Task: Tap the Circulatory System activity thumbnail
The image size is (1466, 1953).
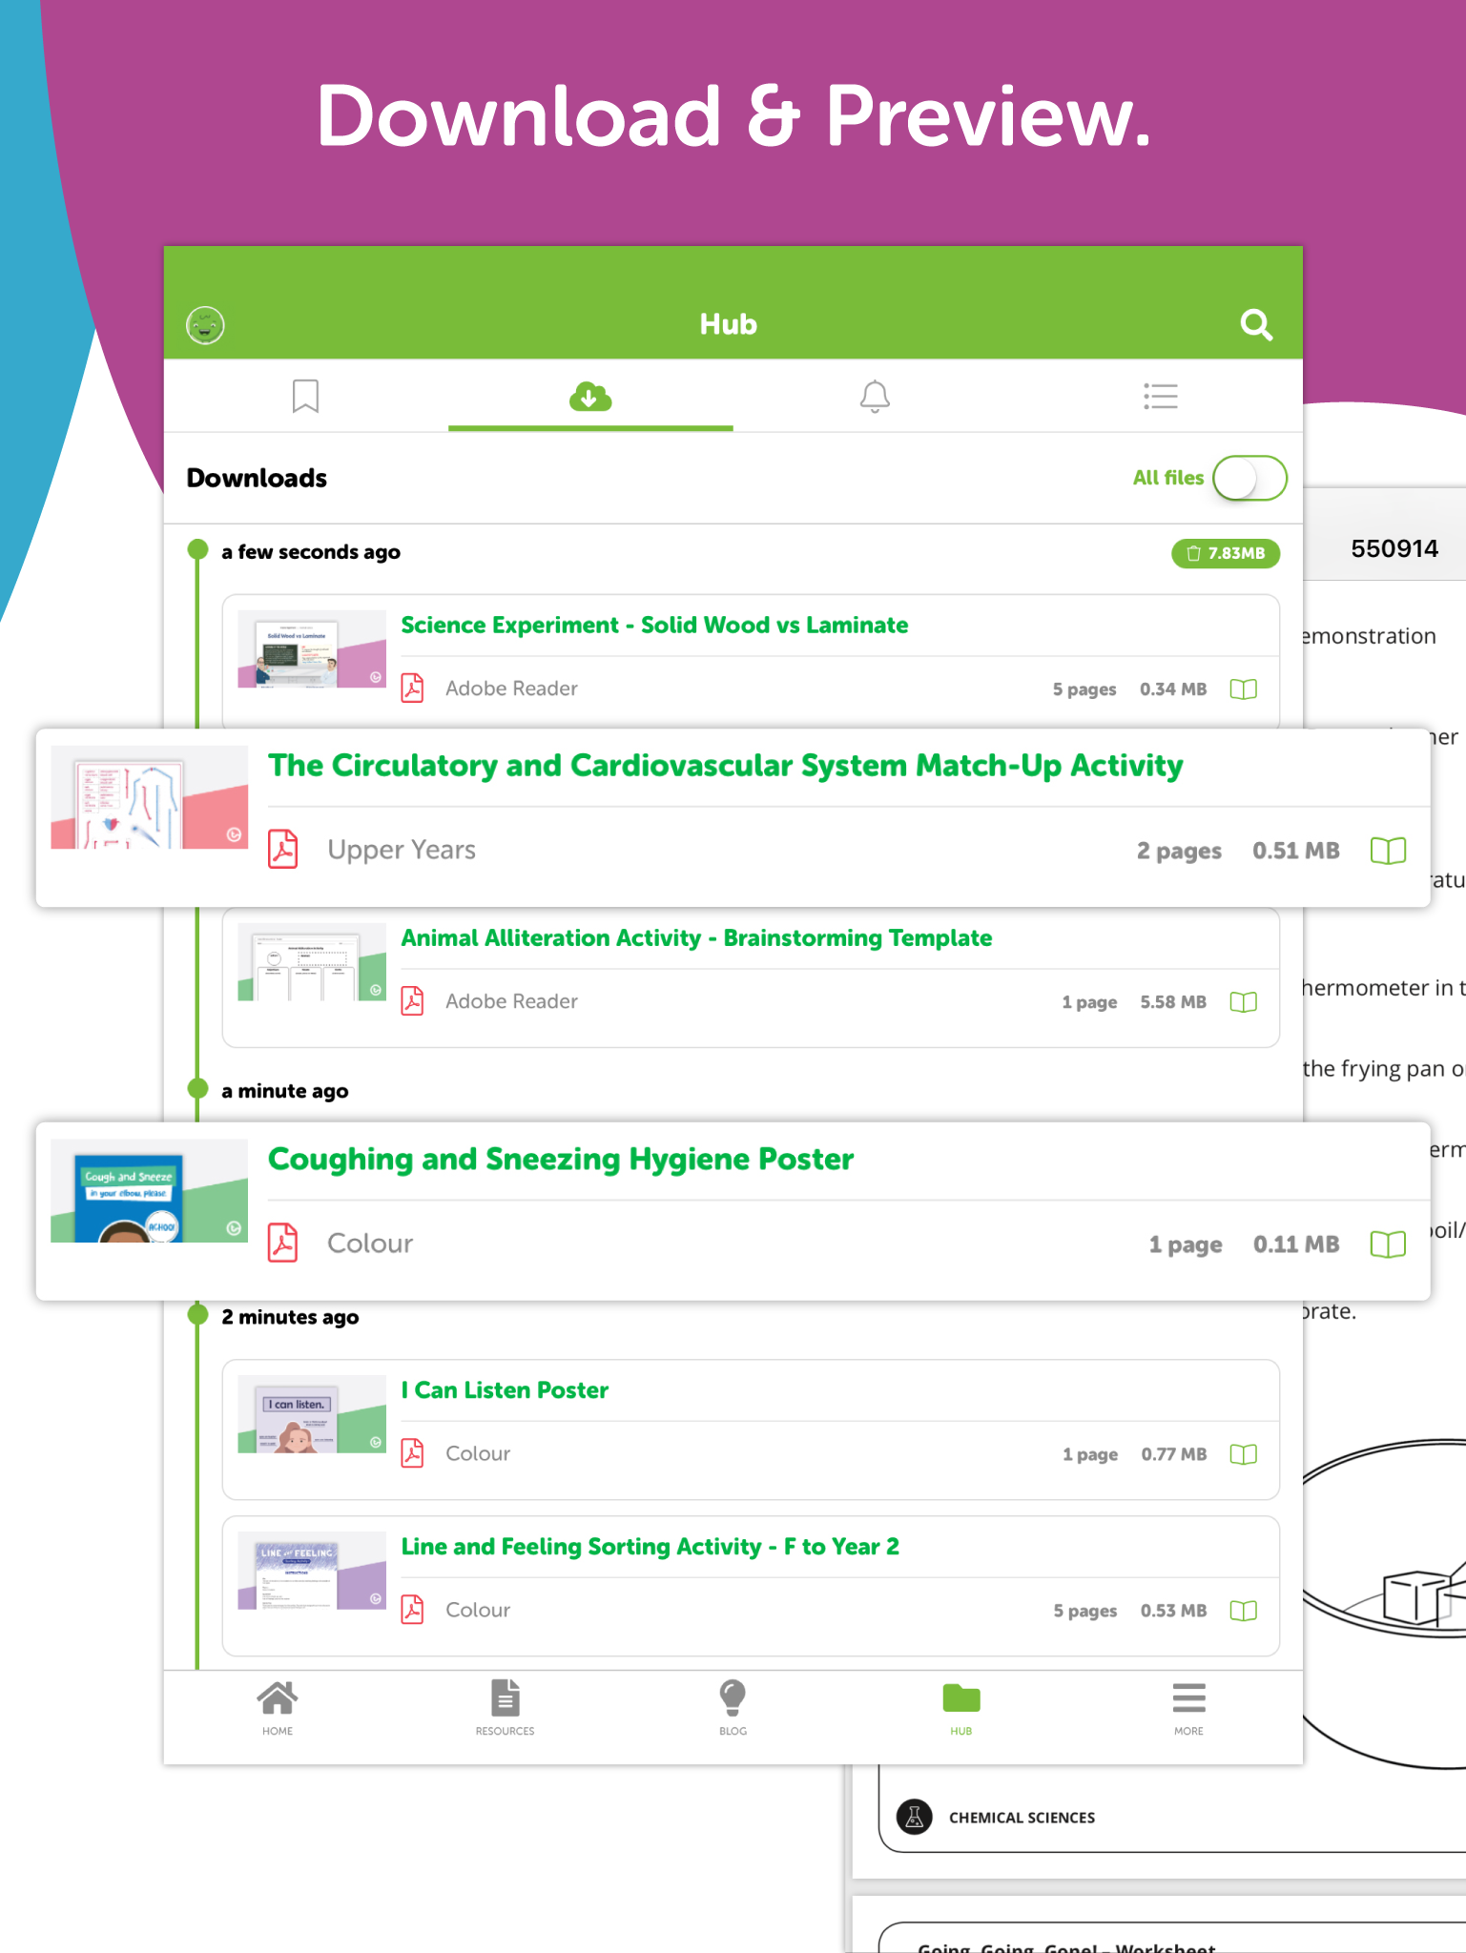Action: tap(149, 797)
